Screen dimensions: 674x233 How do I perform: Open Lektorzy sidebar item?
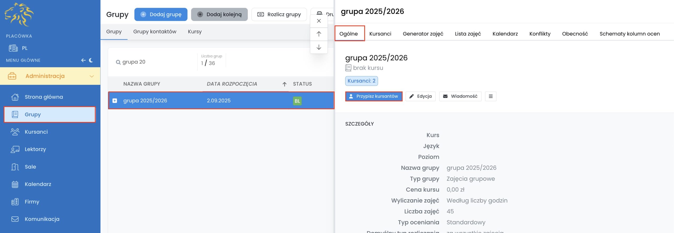tap(35, 149)
